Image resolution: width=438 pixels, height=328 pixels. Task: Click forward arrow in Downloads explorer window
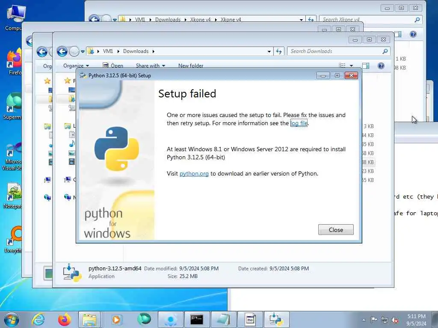click(74, 51)
